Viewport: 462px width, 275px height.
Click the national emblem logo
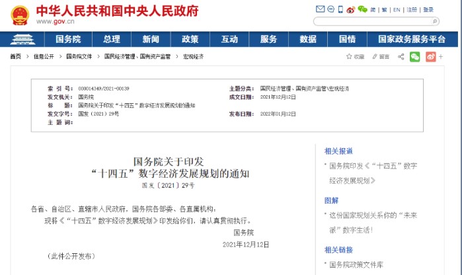click(x=20, y=15)
